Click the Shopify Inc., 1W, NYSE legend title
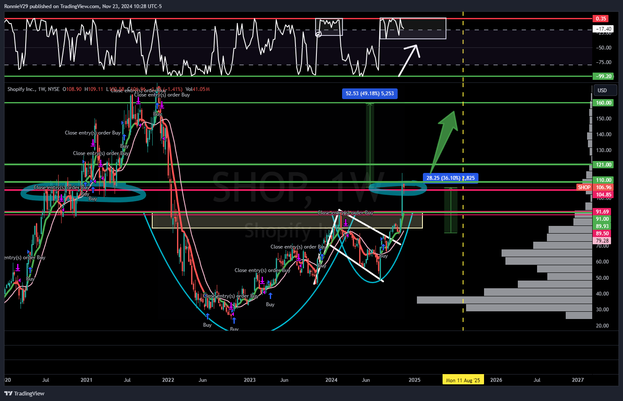 (x=33, y=89)
